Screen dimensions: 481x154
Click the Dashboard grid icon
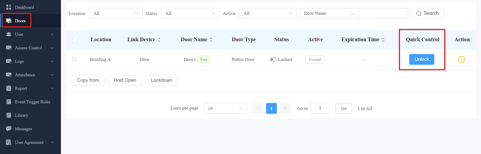point(9,7)
